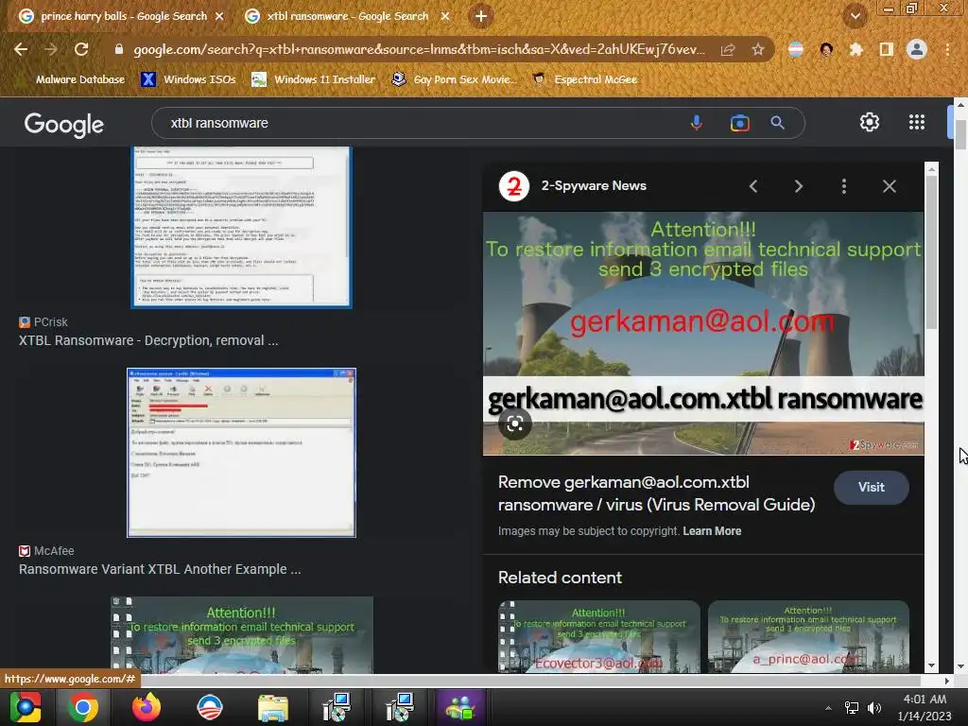Screen dimensions: 968x726
Task: Close the prince harry balls tab
Action: click(219, 16)
